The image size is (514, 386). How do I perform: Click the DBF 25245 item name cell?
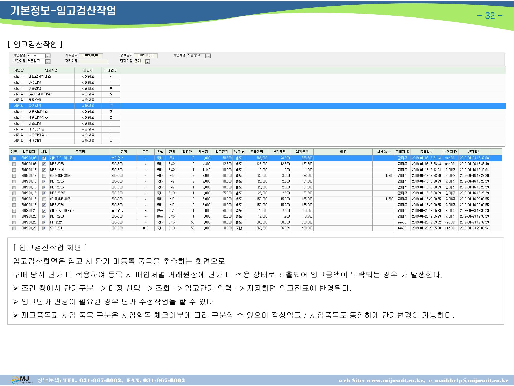(x=80, y=193)
